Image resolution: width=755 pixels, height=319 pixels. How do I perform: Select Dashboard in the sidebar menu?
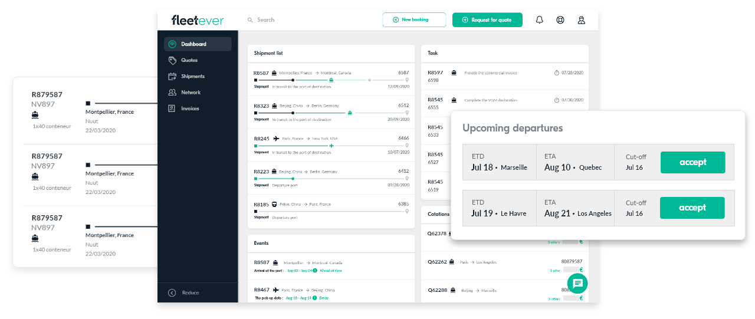pos(198,44)
